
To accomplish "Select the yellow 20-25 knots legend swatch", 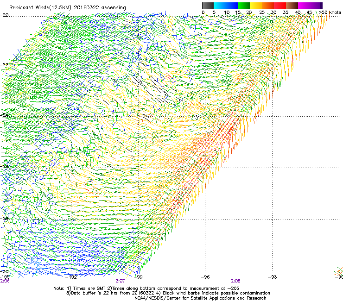I will 256,6.
